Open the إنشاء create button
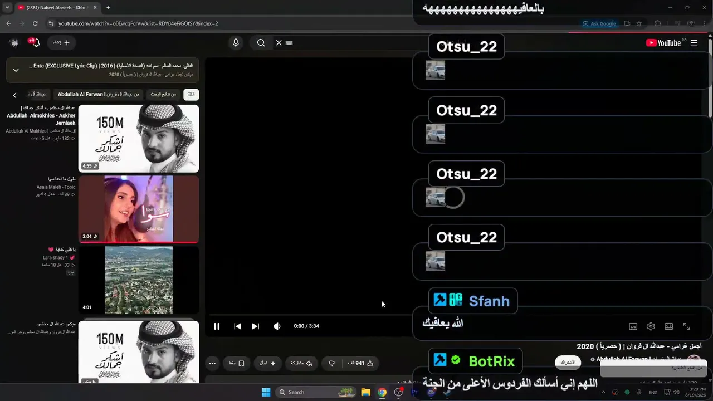 pyautogui.click(x=61, y=43)
